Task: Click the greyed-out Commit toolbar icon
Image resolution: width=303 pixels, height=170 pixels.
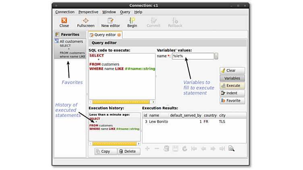Action: tap(154, 22)
